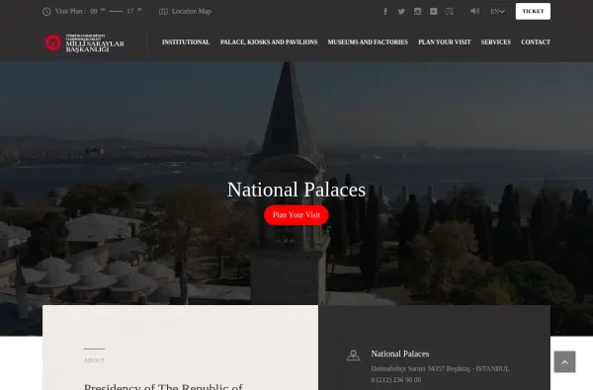This screenshot has width=593, height=390.
Task: Click the scroll-to-top arrow button
Action: click(564, 362)
